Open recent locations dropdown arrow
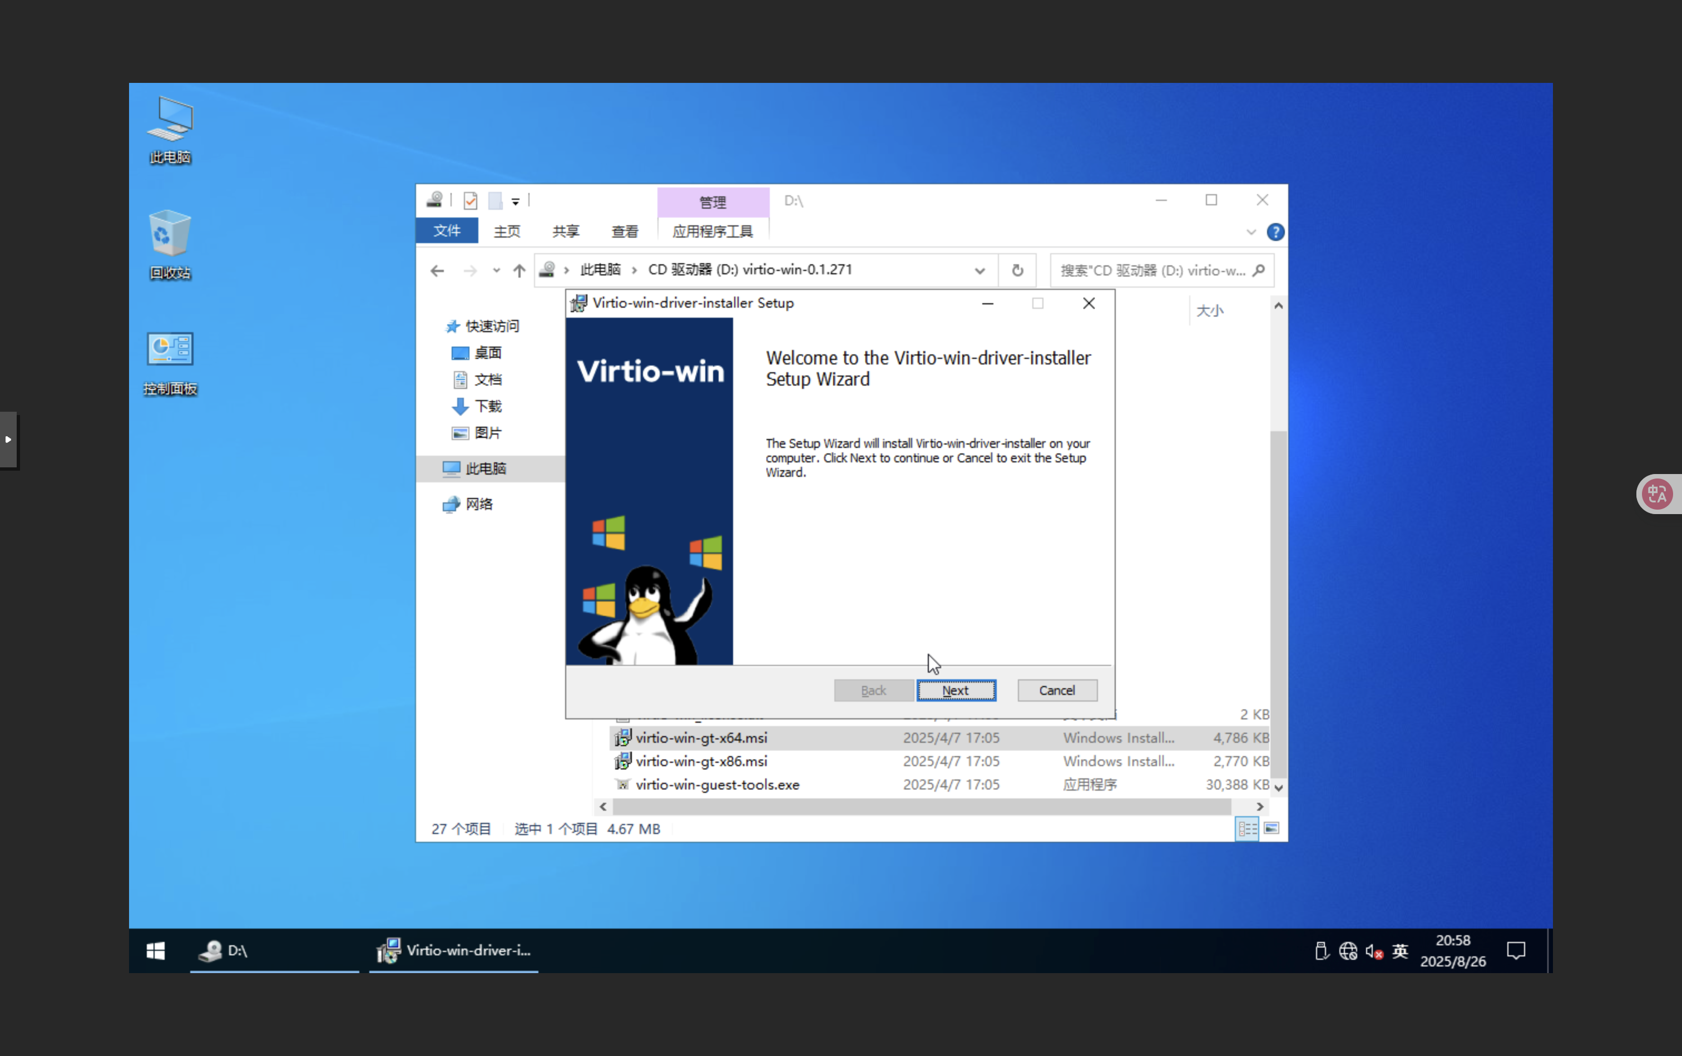This screenshot has width=1682, height=1056. point(496,270)
